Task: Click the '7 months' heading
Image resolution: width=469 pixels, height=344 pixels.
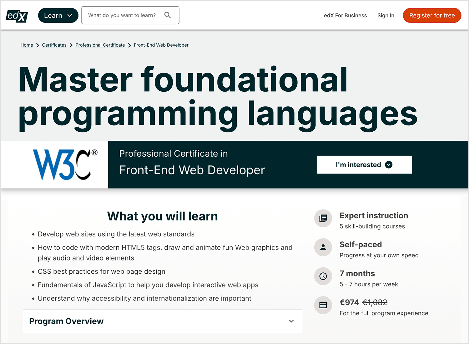Action: pyautogui.click(x=357, y=273)
